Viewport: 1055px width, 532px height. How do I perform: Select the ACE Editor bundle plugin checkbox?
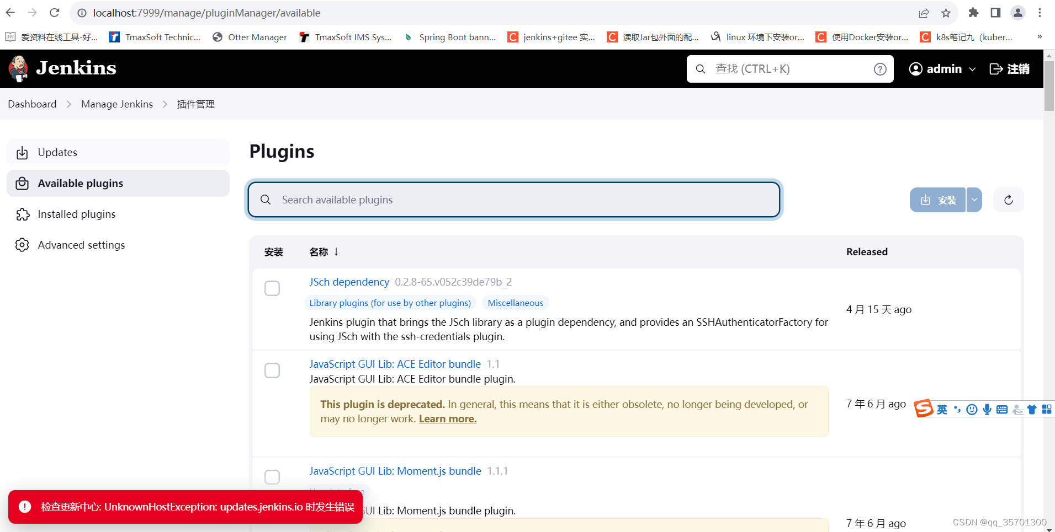coord(272,370)
